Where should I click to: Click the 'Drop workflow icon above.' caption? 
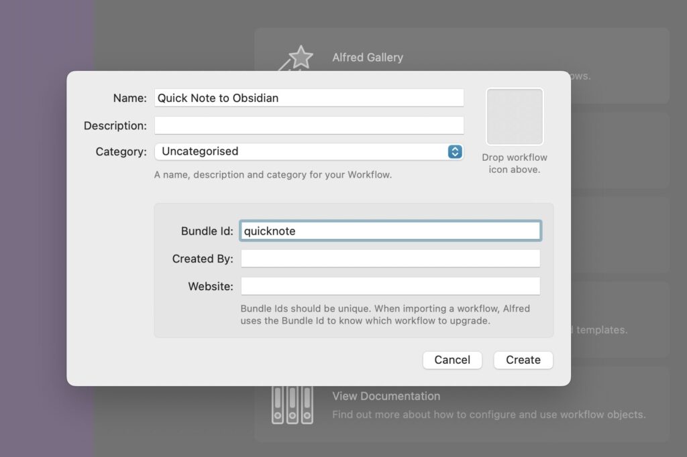515,164
